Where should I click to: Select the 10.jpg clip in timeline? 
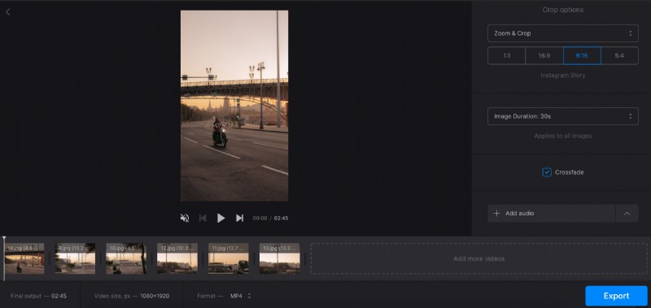pos(126,258)
